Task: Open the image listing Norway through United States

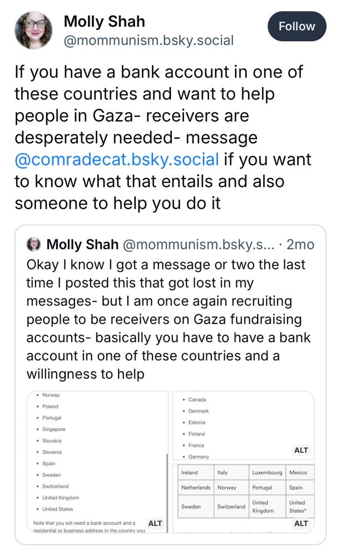Action: pyautogui.click(x=97, y=462)
